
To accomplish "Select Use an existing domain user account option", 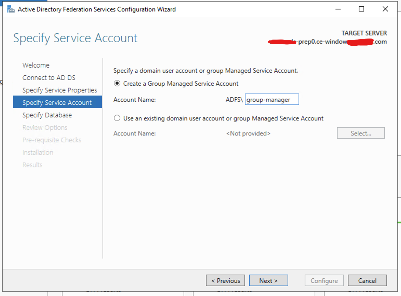I will [117, 118].
